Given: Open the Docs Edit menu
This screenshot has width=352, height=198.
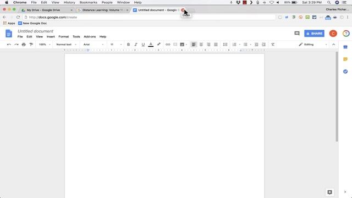Looking at the screenshot, I should (x=29, y=37).
